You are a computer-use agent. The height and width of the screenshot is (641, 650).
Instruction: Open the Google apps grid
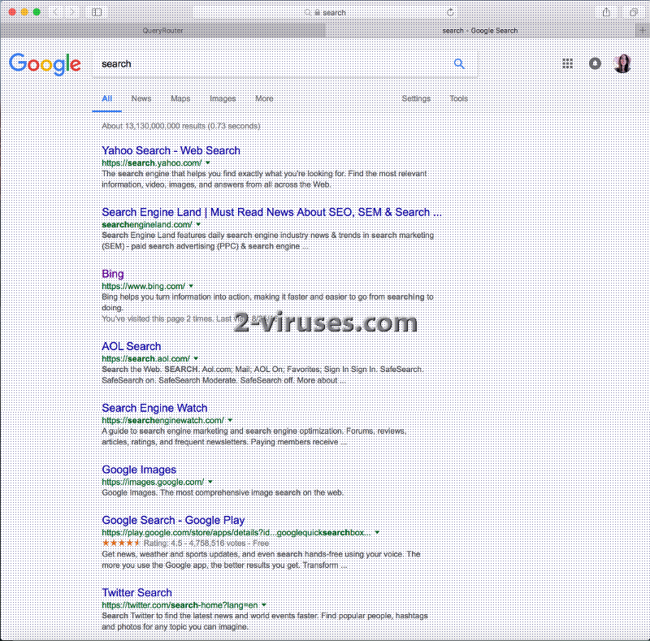pos(568,64)
